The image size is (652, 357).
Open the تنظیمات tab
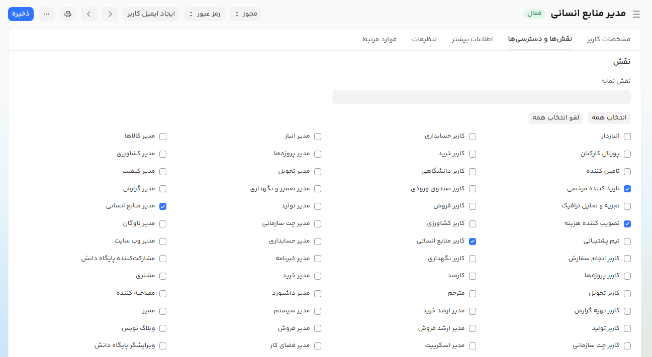coord(424,39)
